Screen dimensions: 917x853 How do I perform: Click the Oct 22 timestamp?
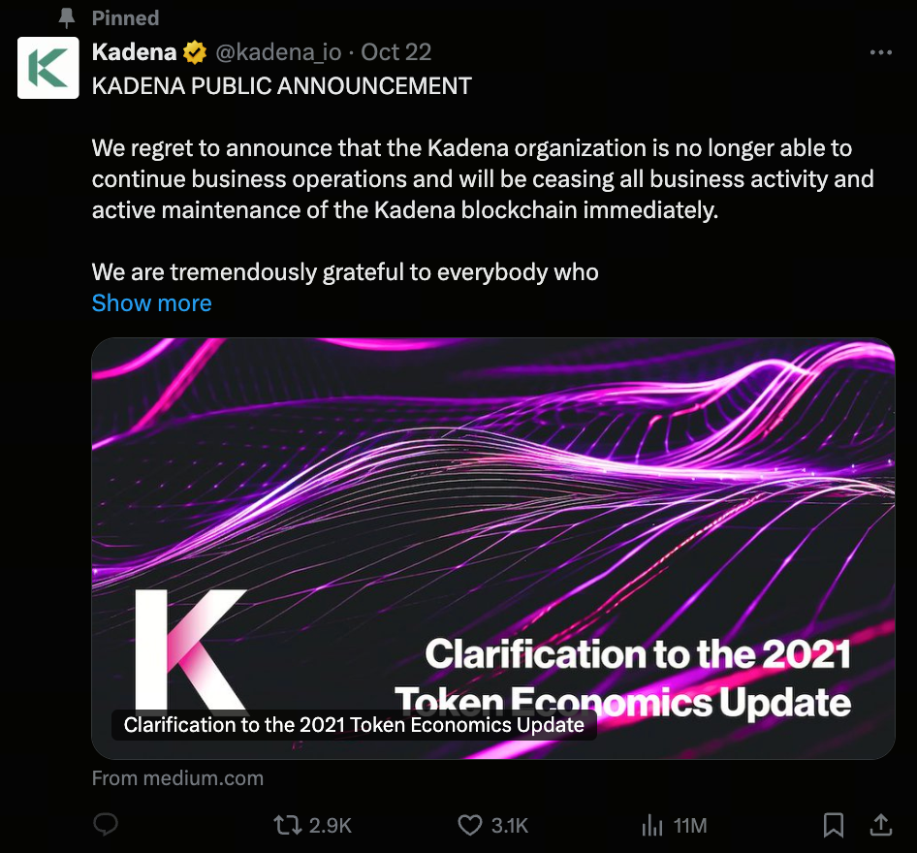click(x=395, y=52)
